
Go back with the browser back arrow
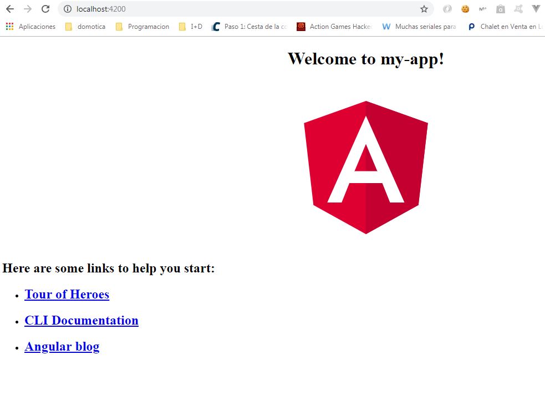[x=10, y=9]
